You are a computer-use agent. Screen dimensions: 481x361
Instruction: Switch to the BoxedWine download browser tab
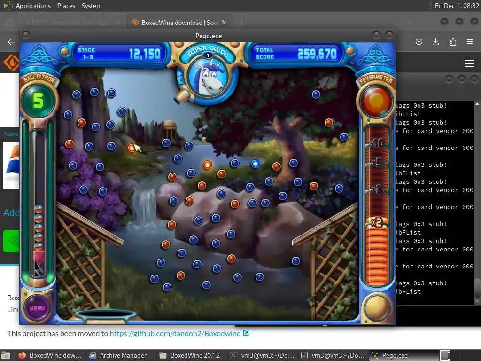click(x=179, y=23)
